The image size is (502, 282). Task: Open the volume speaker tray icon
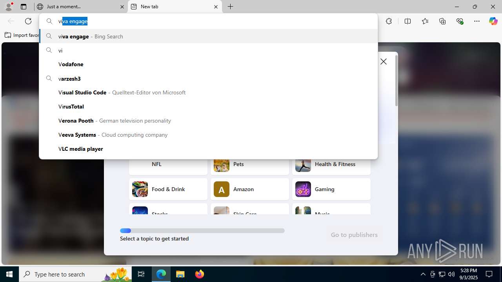coord(451,274)
